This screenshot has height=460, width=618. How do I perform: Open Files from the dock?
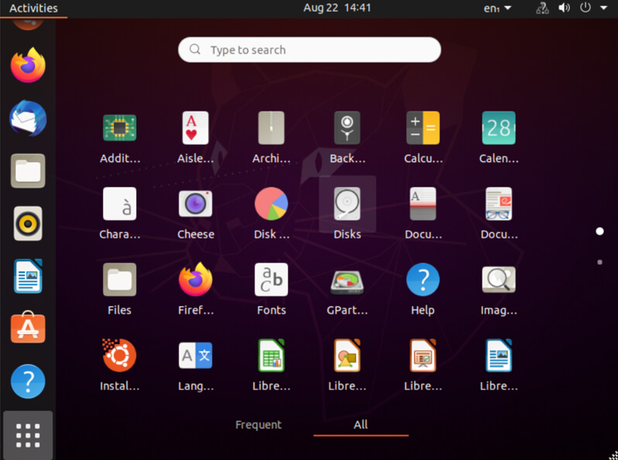pos(27,171)
